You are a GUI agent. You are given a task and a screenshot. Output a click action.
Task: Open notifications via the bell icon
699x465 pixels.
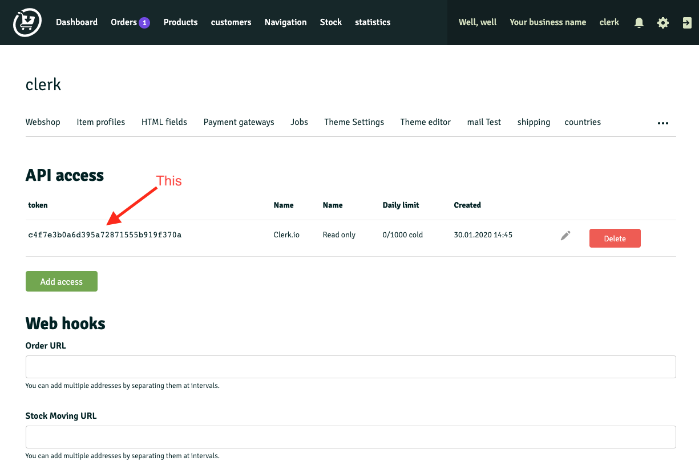coord(639,22)
